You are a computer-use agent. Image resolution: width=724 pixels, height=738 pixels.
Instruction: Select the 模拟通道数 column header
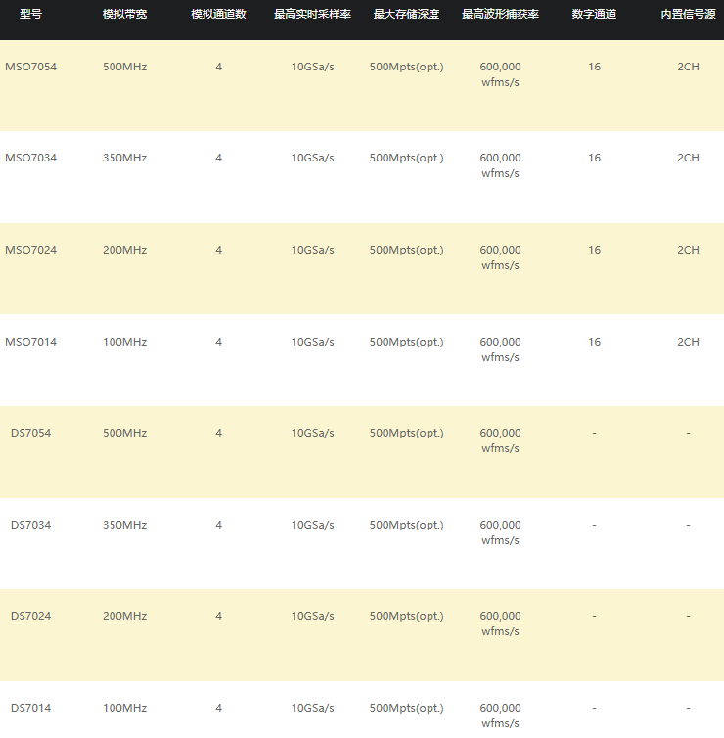218,14
